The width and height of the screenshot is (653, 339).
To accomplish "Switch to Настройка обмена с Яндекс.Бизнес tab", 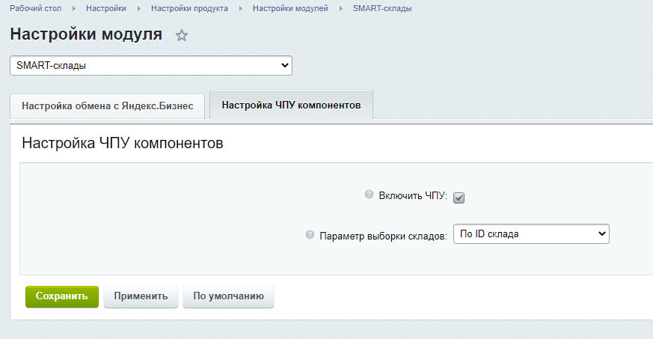I will tap(108, 106).
